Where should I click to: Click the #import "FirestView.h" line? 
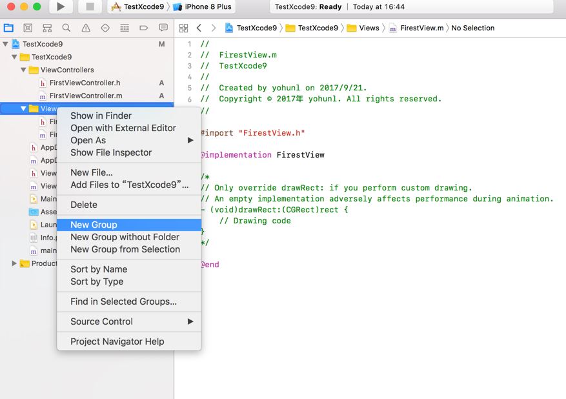click(253, 133)
